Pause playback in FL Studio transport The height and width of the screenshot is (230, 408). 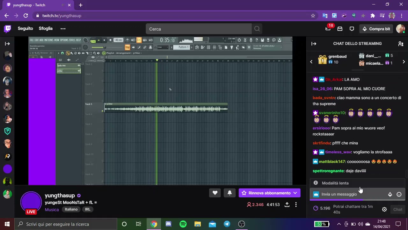[98, 40]
